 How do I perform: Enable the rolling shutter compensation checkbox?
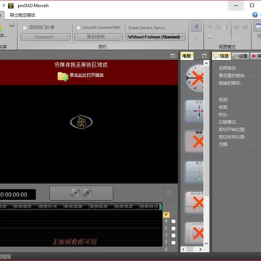click(x=25, y=28)
